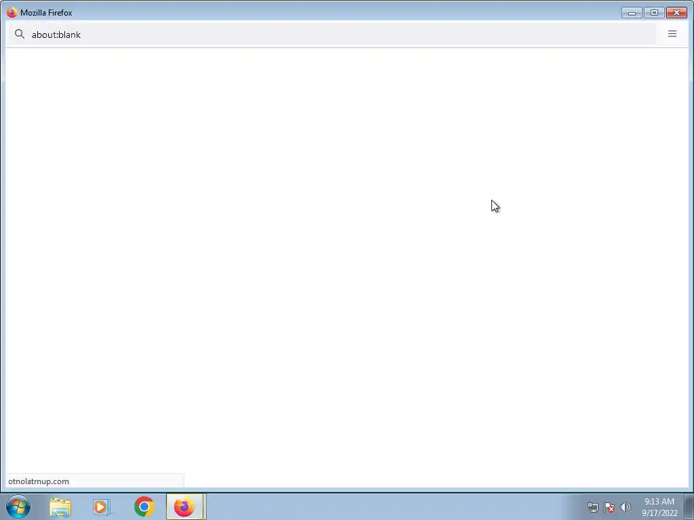Image resolution: width=694 pixels, height=520 pixels.
Task: Open the Windows Start menu
Action: tap(18, 506)
